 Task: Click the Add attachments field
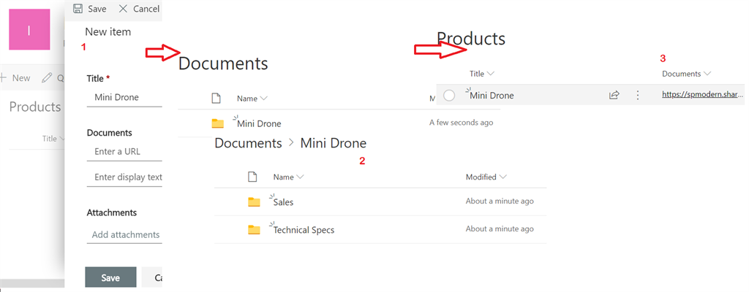click(x=124, y=234)
